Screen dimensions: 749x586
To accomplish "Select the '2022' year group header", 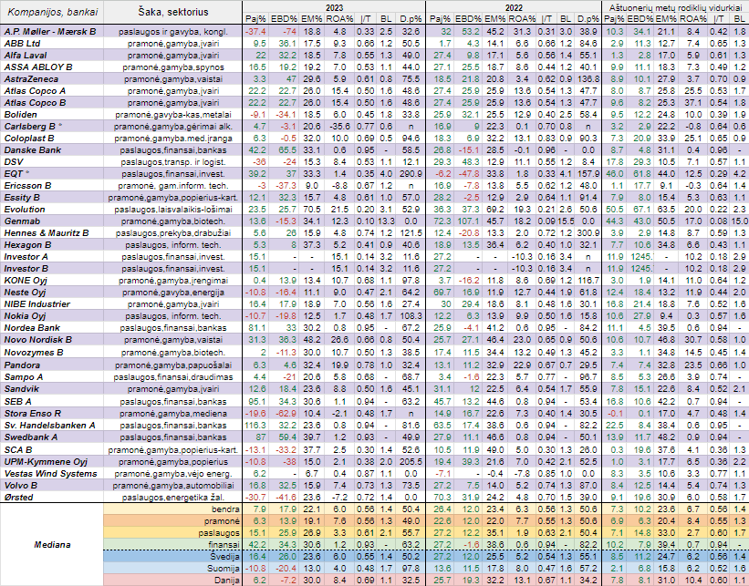I will point(514,7).
